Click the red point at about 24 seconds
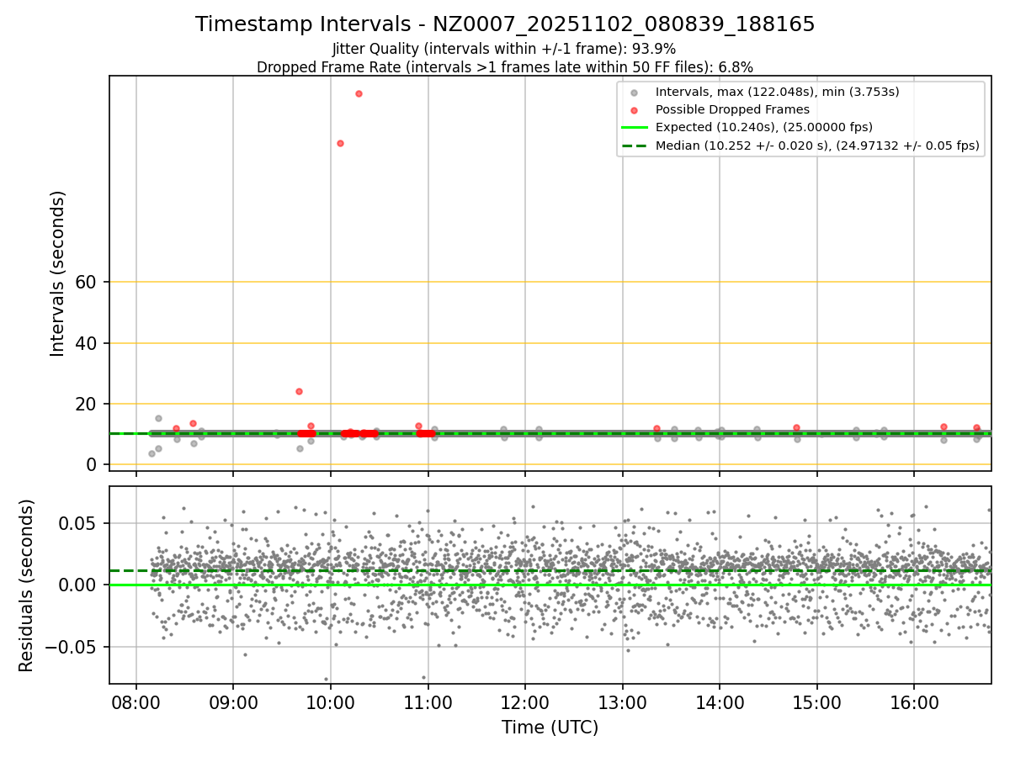The width and height of the screenshot is (1010, 757). (x=299, y=391)
